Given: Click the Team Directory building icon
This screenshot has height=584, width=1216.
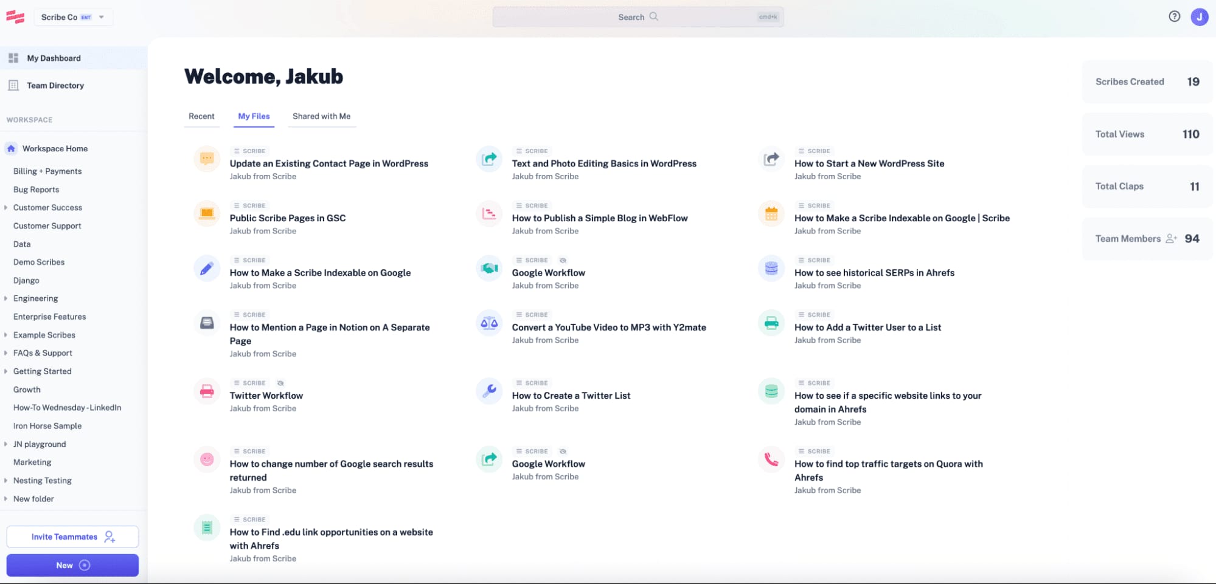Looking at the screenshot, I should 13,86.
